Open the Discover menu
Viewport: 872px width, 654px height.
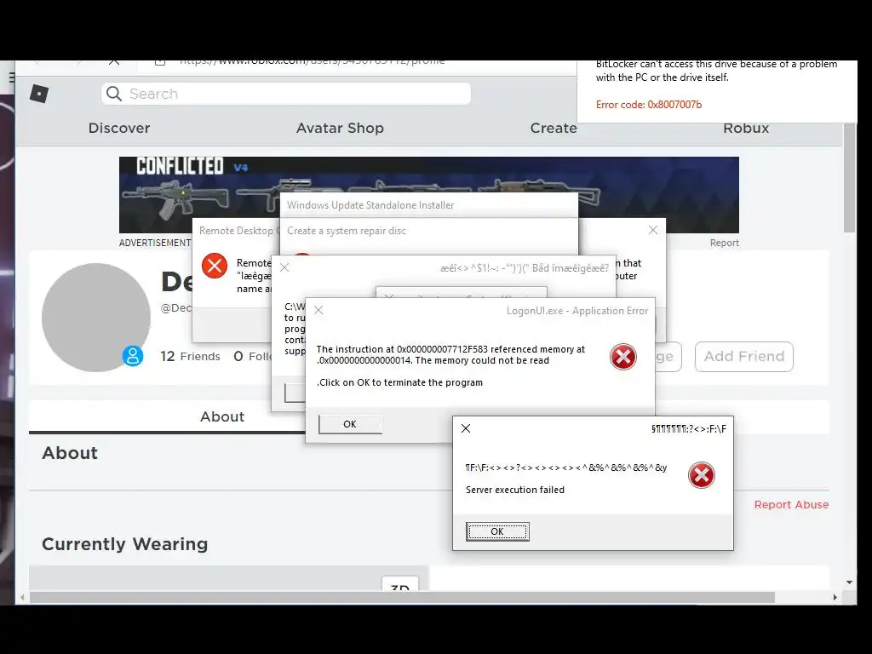119,128
